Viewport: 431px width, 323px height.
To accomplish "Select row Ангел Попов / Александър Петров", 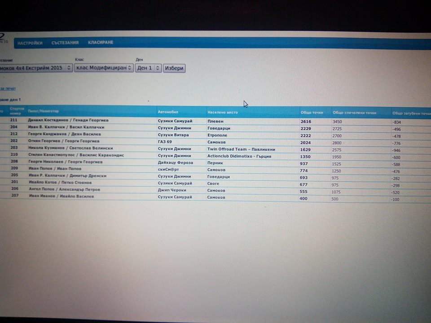I will coord(215,190).
